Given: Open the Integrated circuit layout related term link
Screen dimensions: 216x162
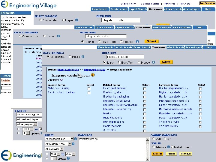Looking at the screenshot, I should pos(116,101).
